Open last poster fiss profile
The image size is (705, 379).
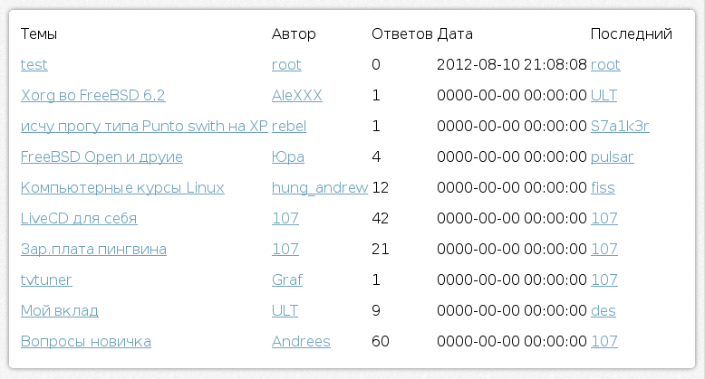pyautogui.click(x=603, y=188)
